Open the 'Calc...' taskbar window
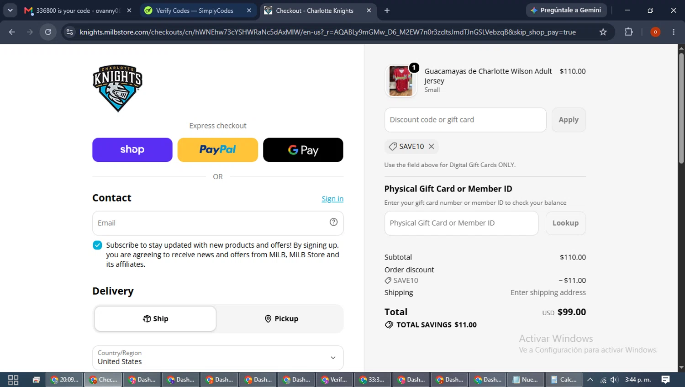This screenshot has width=685, height=387. (x=564, y=380)
